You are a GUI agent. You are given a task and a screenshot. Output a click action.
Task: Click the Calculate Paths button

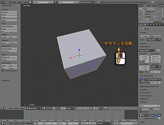[9, 49]
